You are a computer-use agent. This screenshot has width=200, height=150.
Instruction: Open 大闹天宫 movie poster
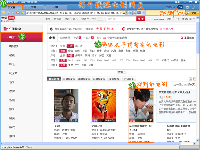(x=104, y=106)
